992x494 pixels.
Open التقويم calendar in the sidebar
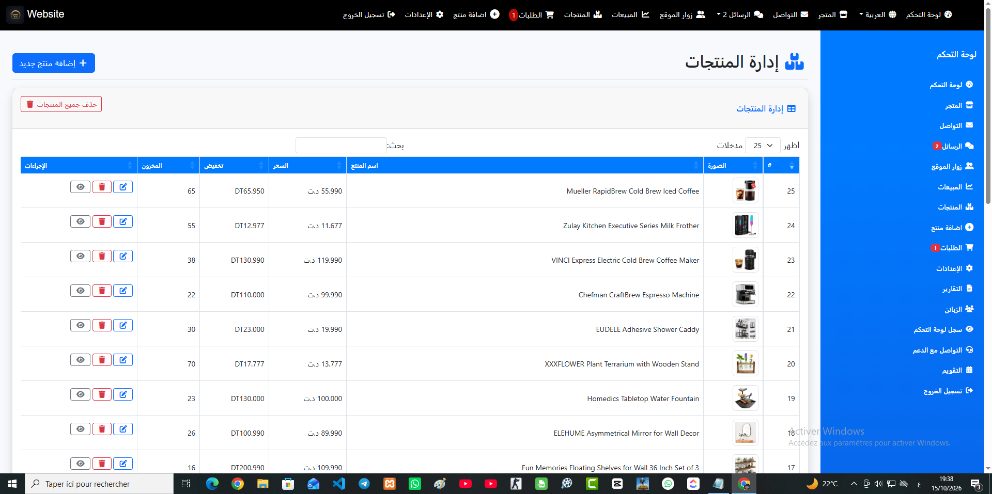[x=957, y=370]
